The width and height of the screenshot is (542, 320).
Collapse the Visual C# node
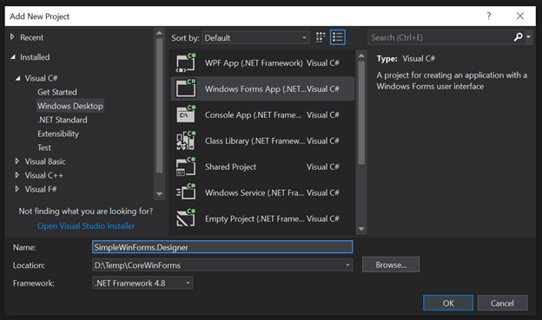coord(17,78)
